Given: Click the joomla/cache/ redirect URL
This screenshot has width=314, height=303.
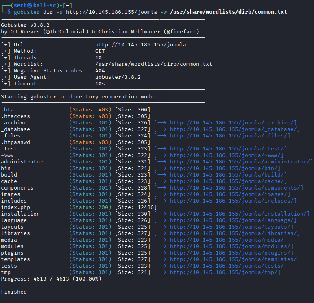Looking at the screenshot, I should (x=227, y=181).
